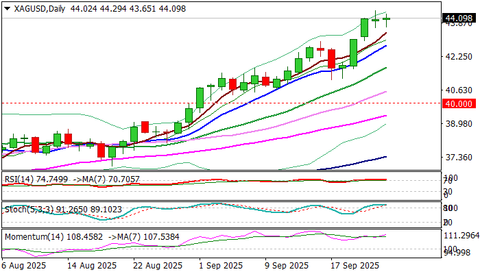Click the latest candlestick on the far right
Viewport: 480px width, 274px height.
(x=387, y=18)
